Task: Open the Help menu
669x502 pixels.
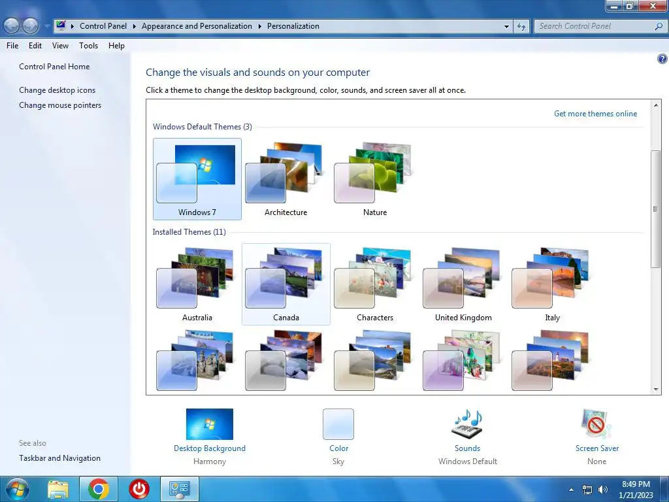Action: [116, 46]
